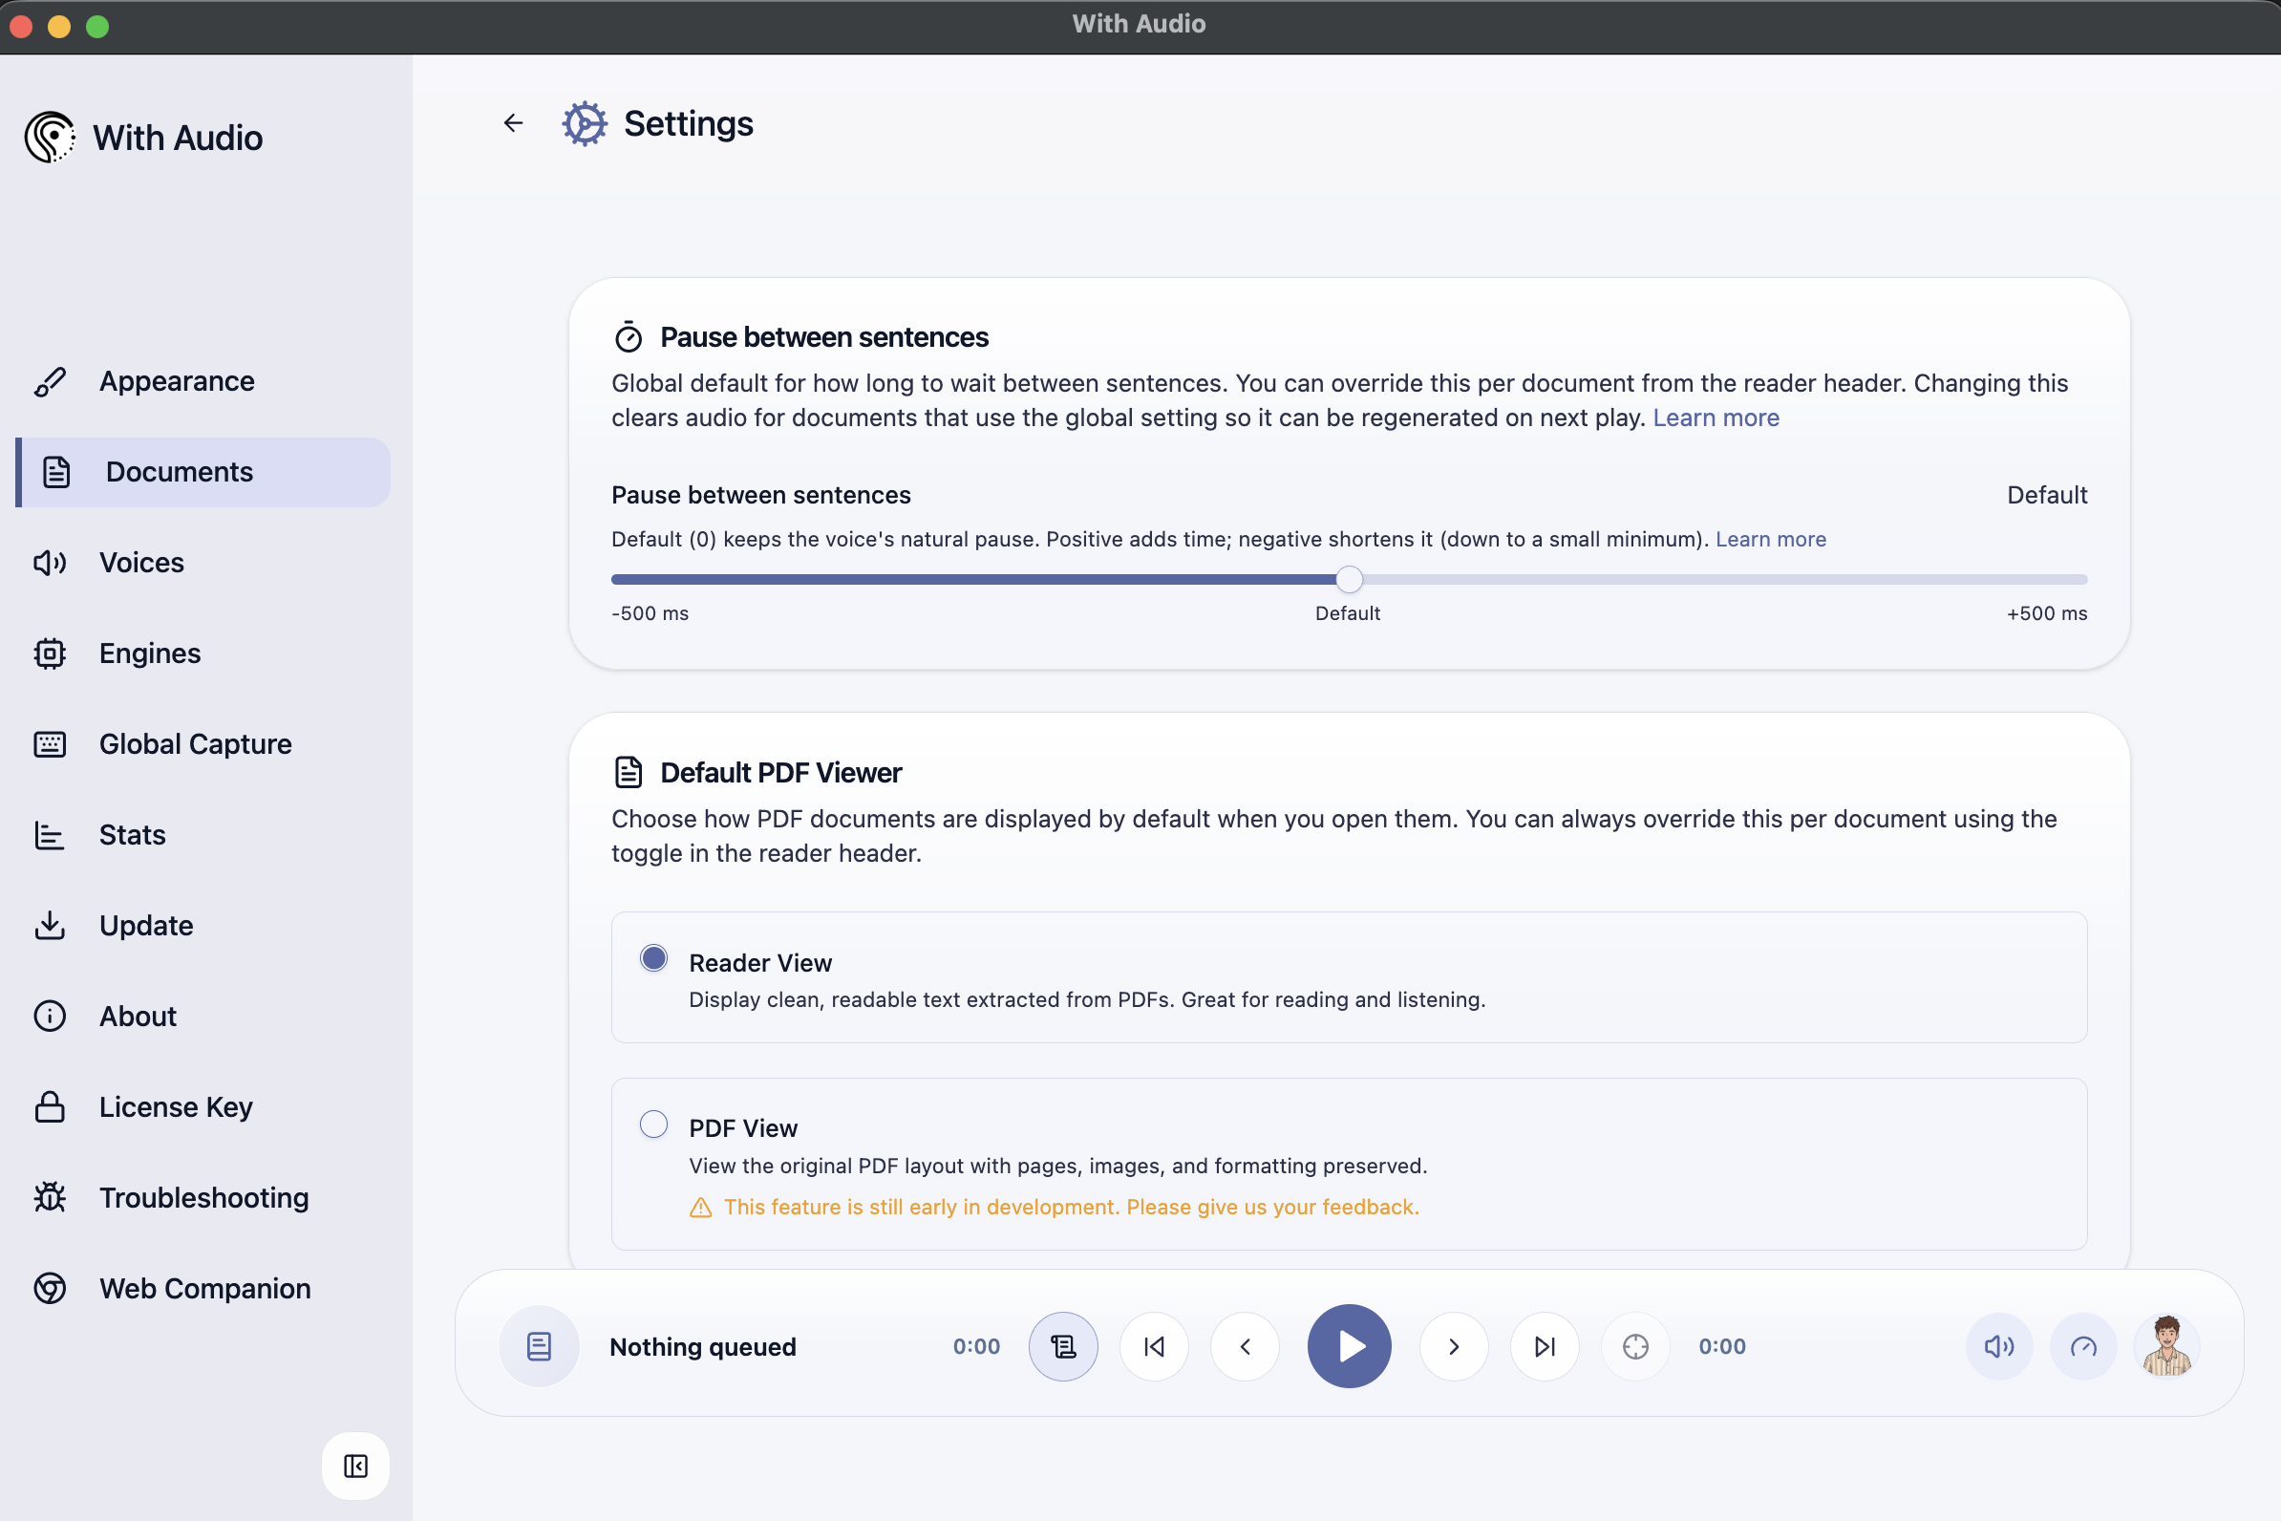The image size is (2281, 1521).
Task: Collapse the sidebar panel
Action: coord(356,1466)
